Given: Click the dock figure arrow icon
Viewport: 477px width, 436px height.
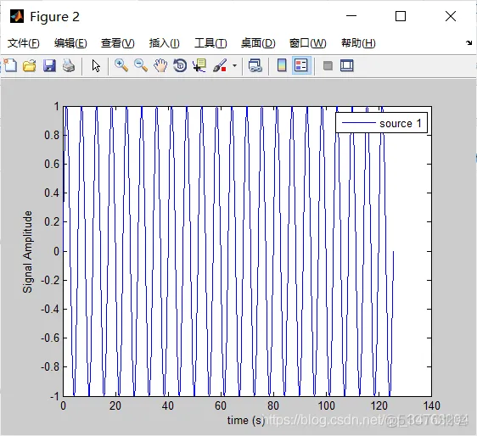Looking at the screenshot, I should (x=469, y=43).
